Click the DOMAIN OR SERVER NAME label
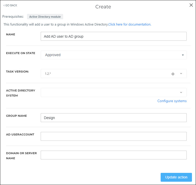Screen dimensions: 196x185 coord(21,156)
